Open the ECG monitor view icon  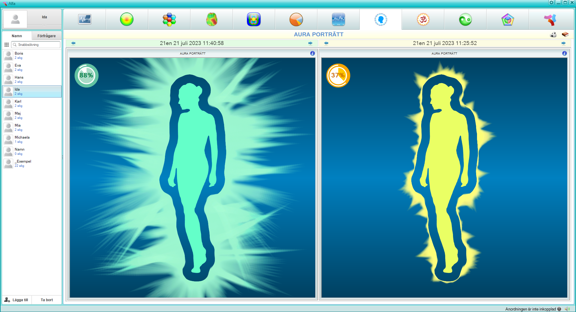pos(85,19)
